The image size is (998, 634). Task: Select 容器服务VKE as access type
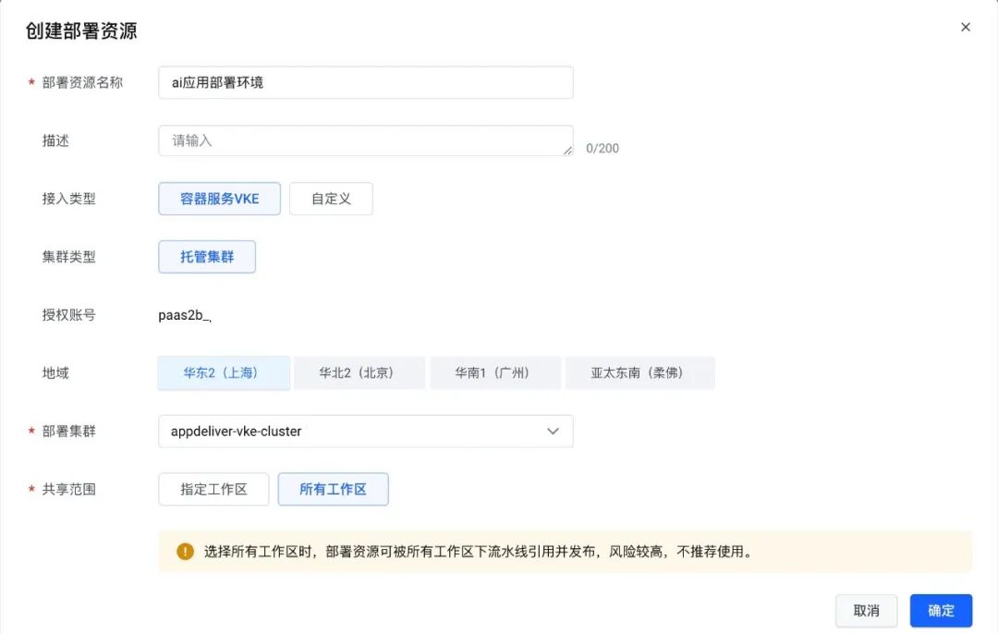coord(220,199)
